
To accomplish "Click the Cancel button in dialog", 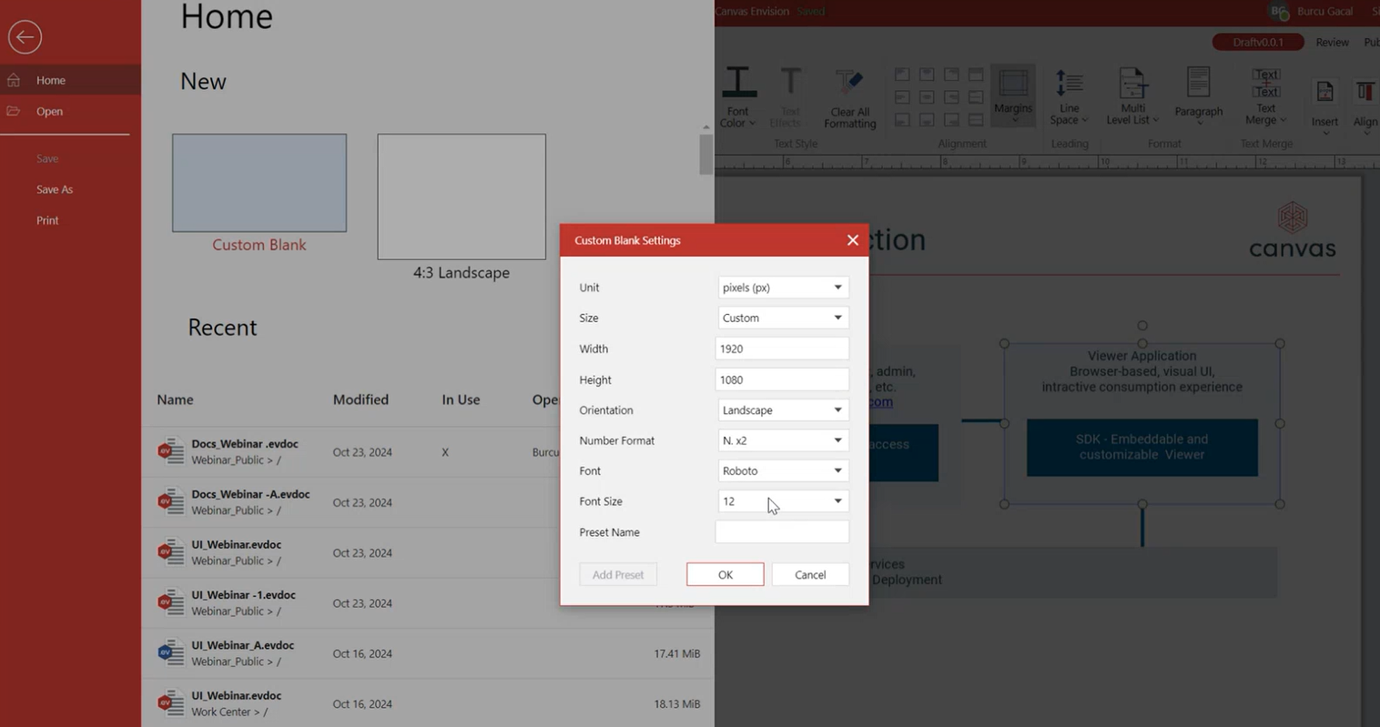I will coord(809,575).
